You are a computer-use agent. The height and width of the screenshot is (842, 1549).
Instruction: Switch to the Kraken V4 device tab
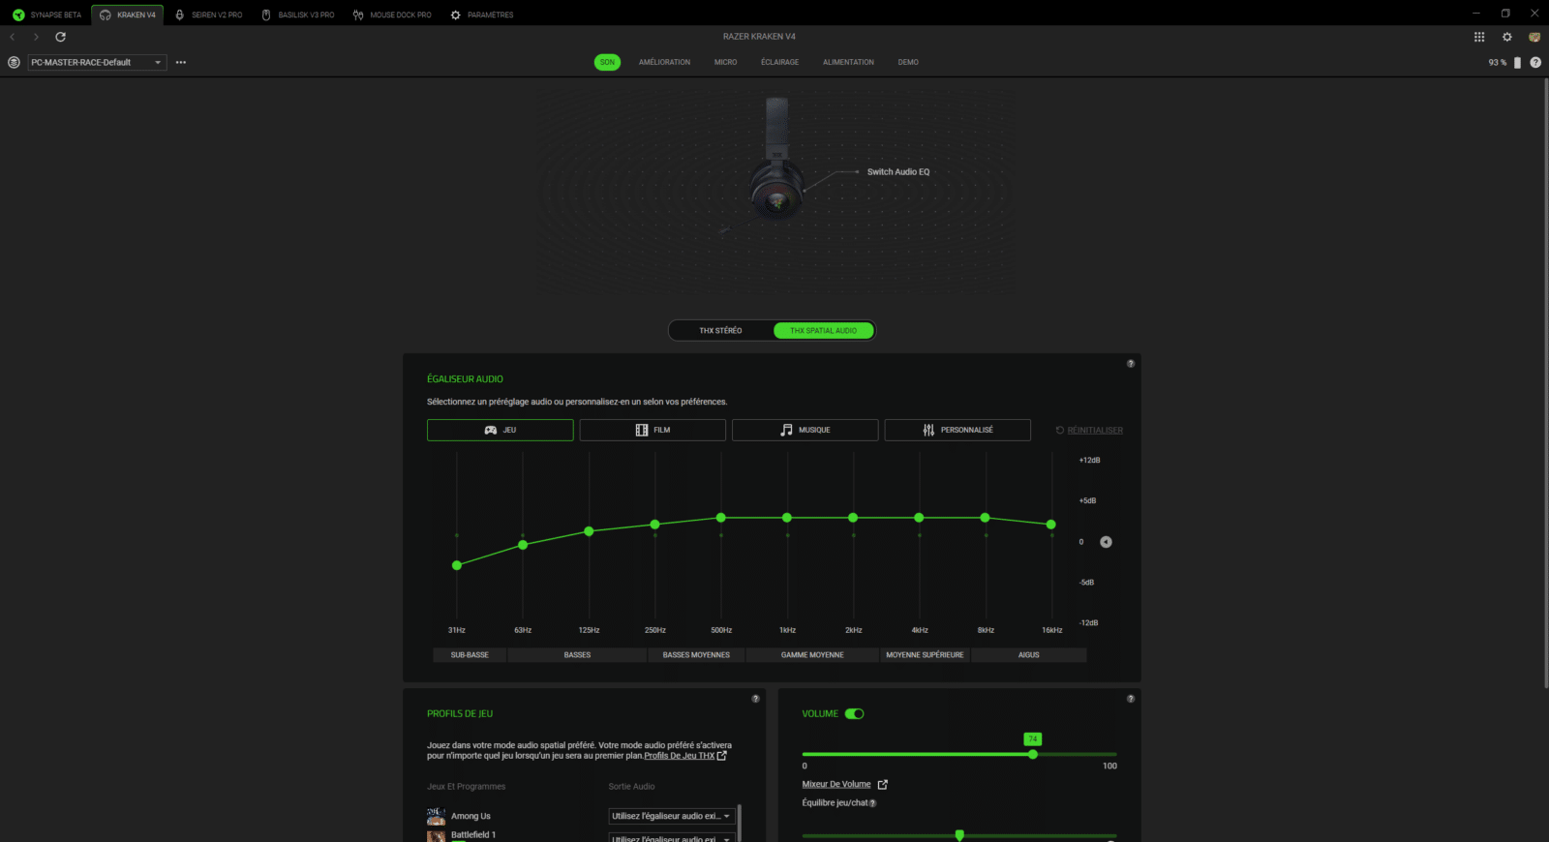128,15
